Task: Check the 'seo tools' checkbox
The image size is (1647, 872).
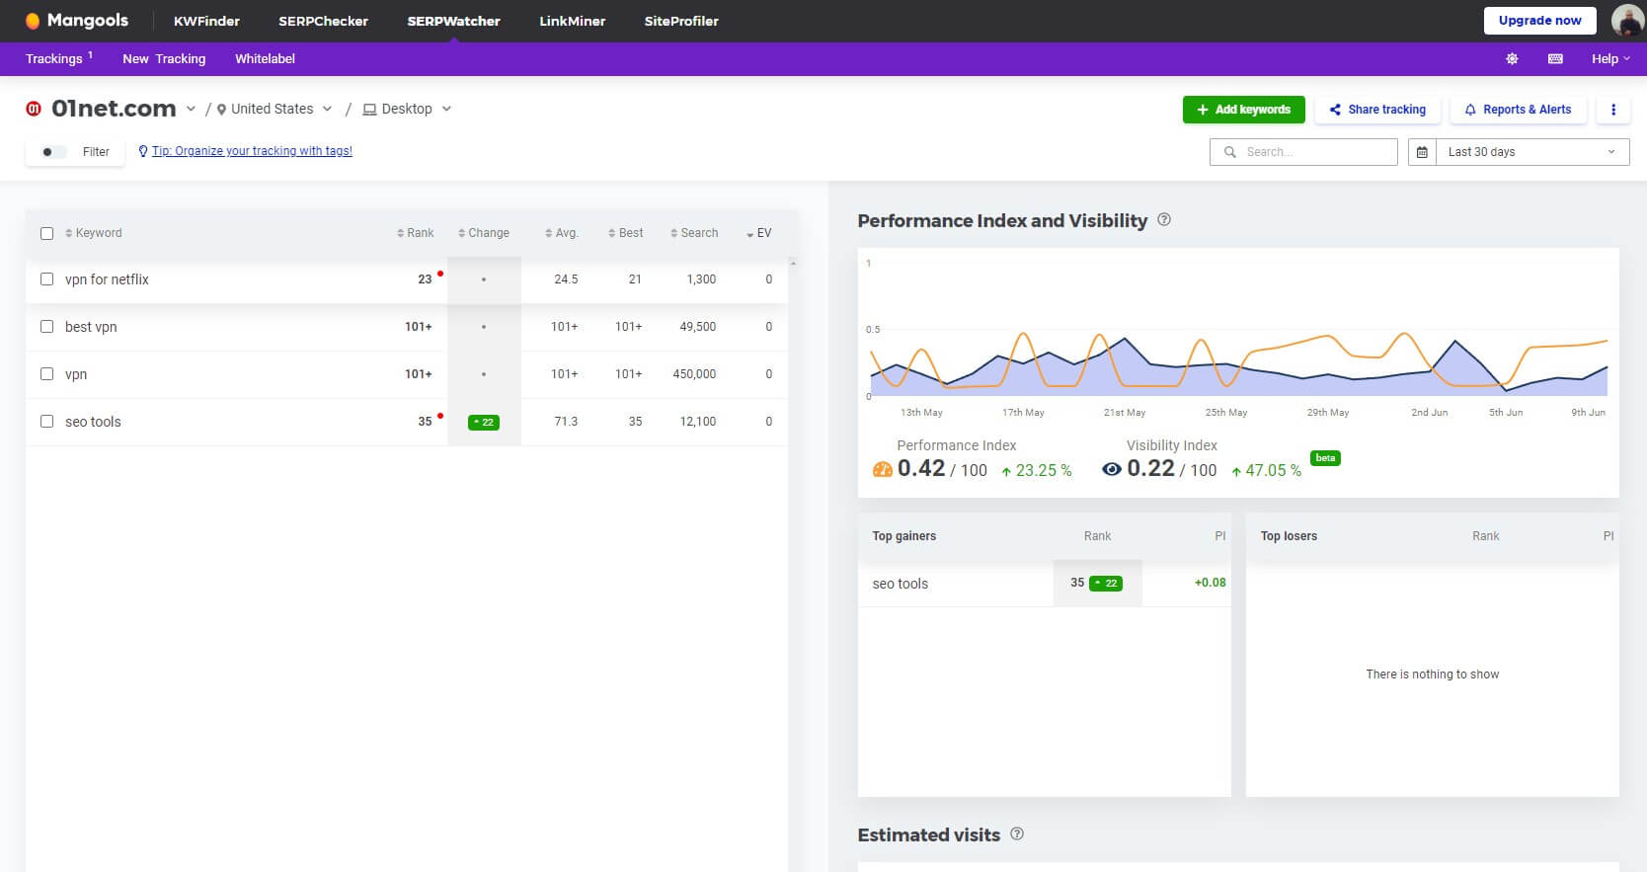Action: click(46, 422)
